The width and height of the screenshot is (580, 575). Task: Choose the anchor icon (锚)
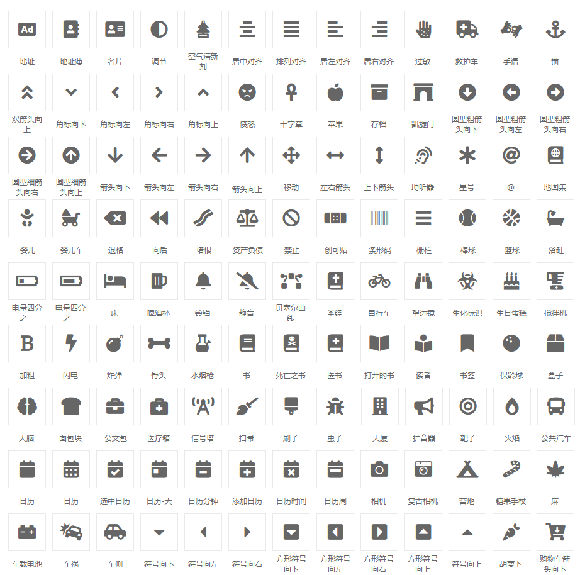(555, 30)
